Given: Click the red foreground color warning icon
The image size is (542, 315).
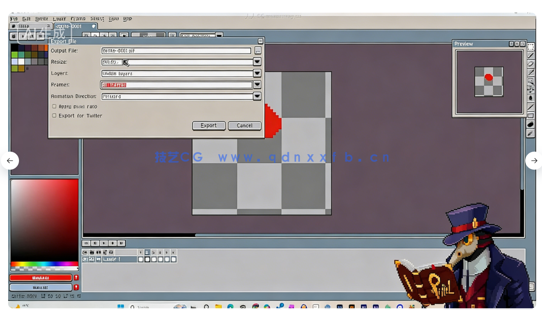Looking at the screenshot, I should pyautogui.click(x=76, y=278).
